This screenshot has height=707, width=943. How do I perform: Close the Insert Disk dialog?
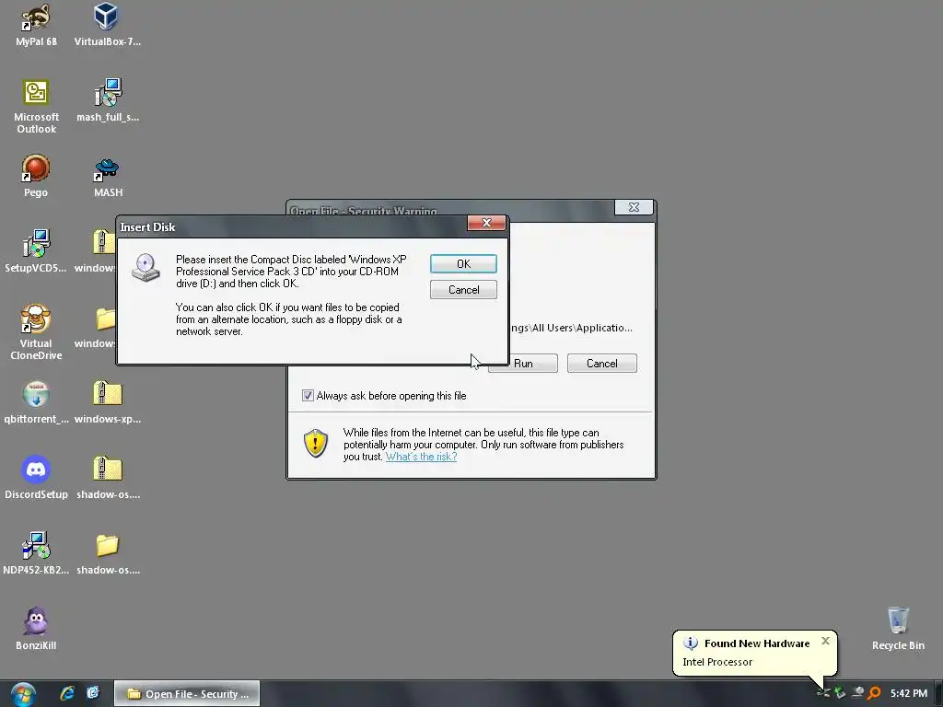pyautogui.click(x=486, y=223)
